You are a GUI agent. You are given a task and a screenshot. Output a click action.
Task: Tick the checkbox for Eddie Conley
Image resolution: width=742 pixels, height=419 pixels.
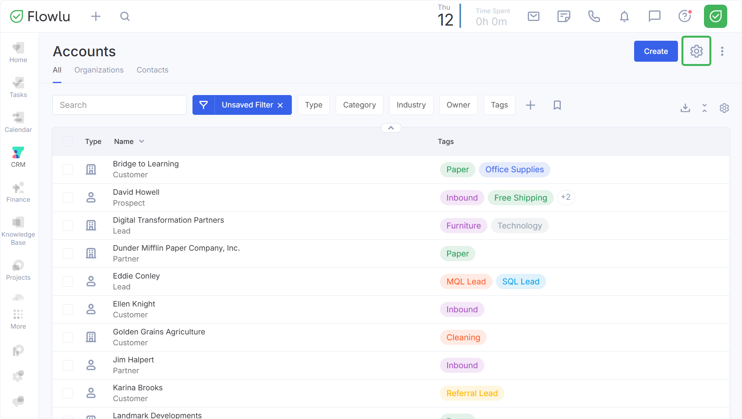(x=68, y=281)
